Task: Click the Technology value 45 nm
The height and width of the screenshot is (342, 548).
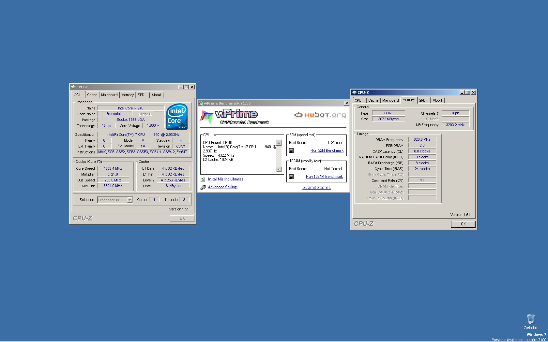Action: [x=106, y=125]
